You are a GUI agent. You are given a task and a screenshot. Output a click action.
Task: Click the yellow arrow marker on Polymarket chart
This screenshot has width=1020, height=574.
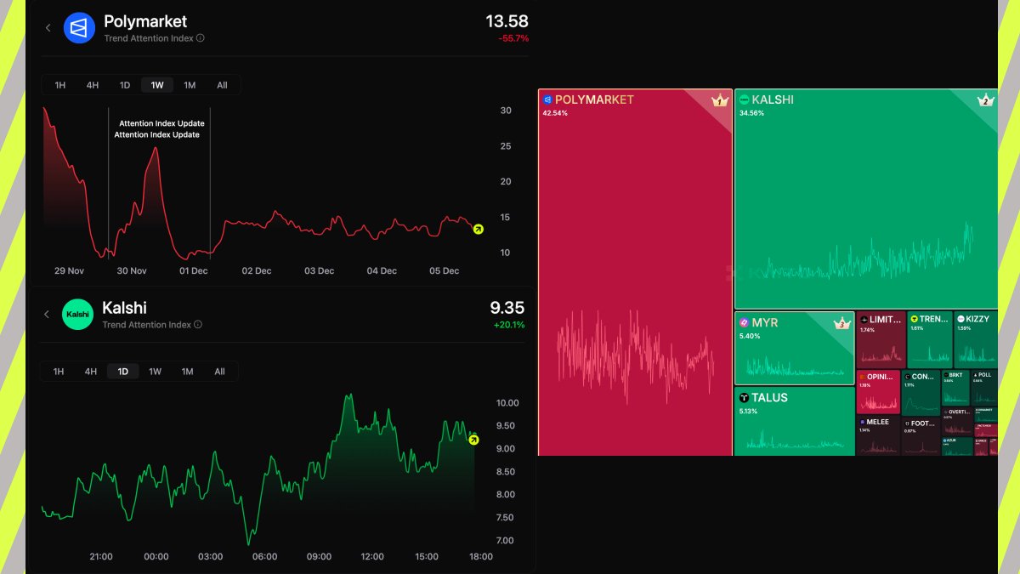click(478, 229)
